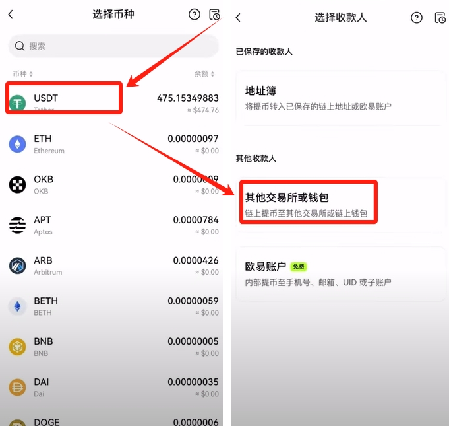Click the Ethereum subtitle text
Image resolution: width=449 pixels, height=426 pixels.
coord(49,151)
